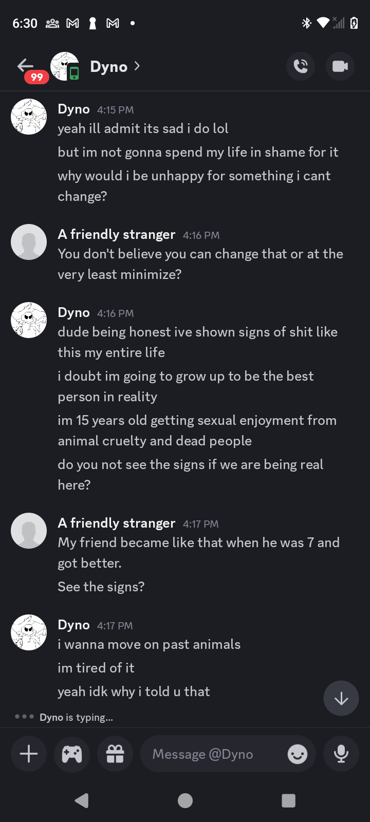The height and width of the screenshot is (822, 370).
Task: Jump to latest messages with down arrow
Action: tap(341, 698)
